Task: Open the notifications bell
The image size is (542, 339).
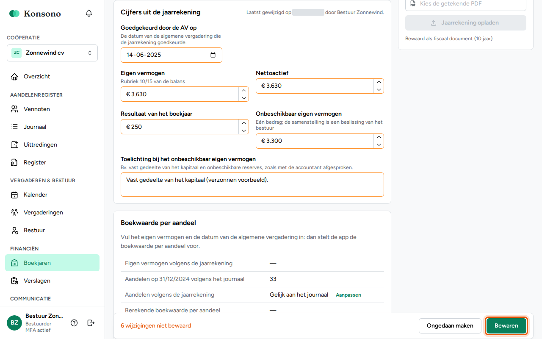Action: (x=89, y=13)
